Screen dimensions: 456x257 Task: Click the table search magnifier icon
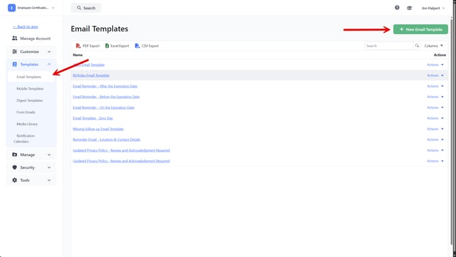[417, 46]
